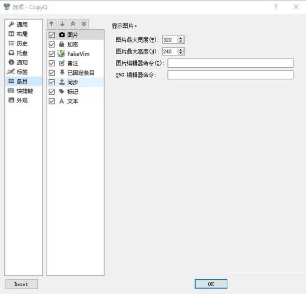Image resolution: width=306 pixels, height=294 pixels.
Task: Open the 标签 settings tab label
Action: [22, 72]
